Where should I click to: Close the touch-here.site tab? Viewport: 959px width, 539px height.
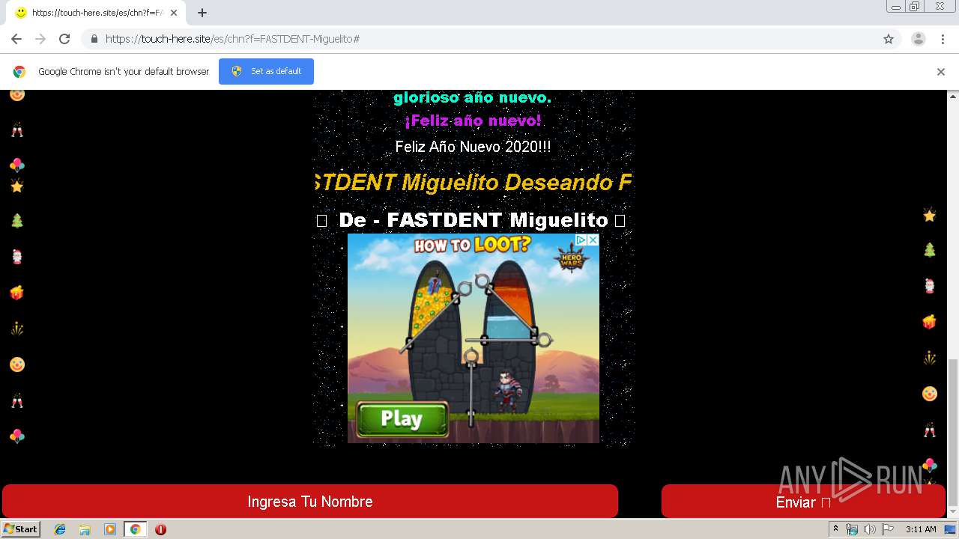(x=174, y=13)
